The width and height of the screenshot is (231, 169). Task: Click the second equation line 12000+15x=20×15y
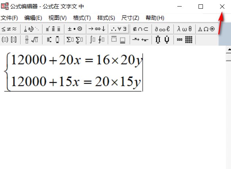pos(76,82)
